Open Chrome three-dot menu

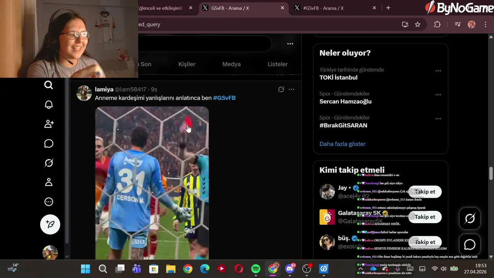pos(486,24)
